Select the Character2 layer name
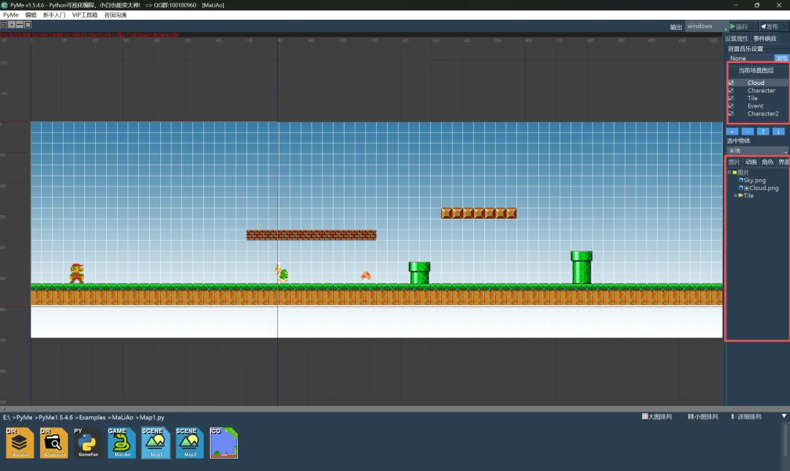790x471 pixels. [x=763, y=114]
